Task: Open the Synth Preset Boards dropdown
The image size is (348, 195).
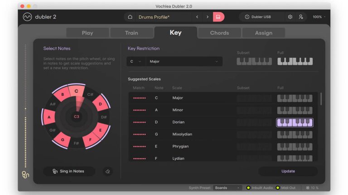Action: pyautogui.click(x=227, y=188)
